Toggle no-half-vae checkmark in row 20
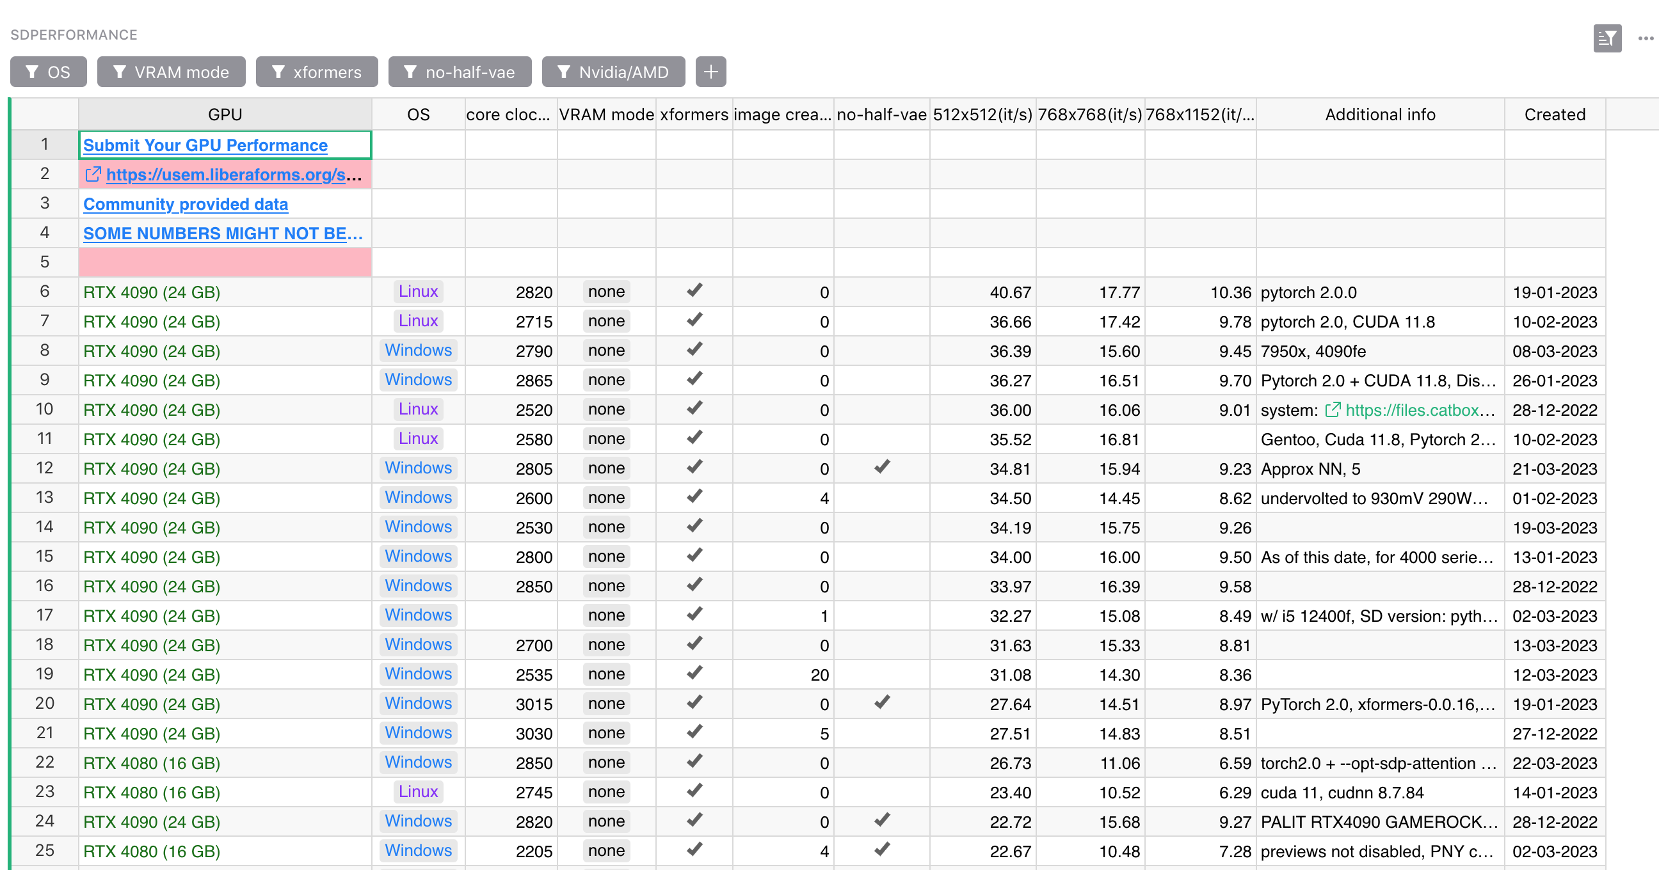Image resolution: width=1659 pixels, height=870 pixels. pyautogui.click(x=882, y=702)
